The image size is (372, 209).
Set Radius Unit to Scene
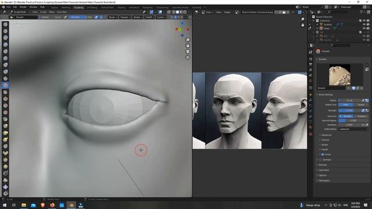[x=361, y=105]
